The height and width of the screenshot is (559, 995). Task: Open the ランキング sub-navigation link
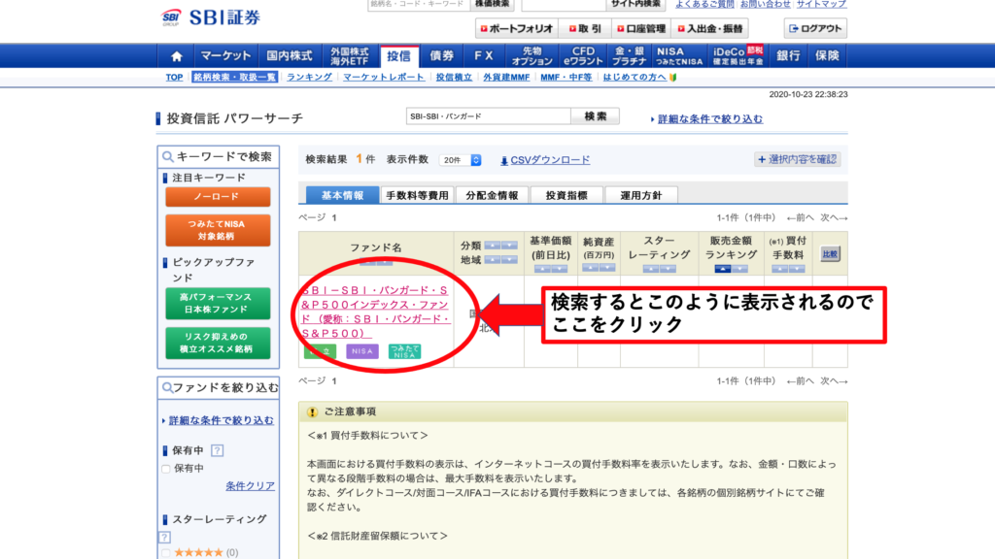pyautogui.click(x=309, y=78)
